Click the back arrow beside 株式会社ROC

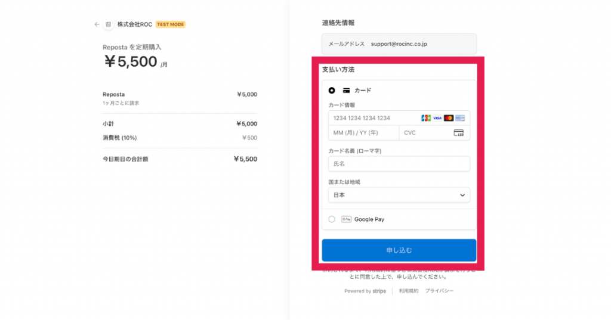[x=97, y=24]
